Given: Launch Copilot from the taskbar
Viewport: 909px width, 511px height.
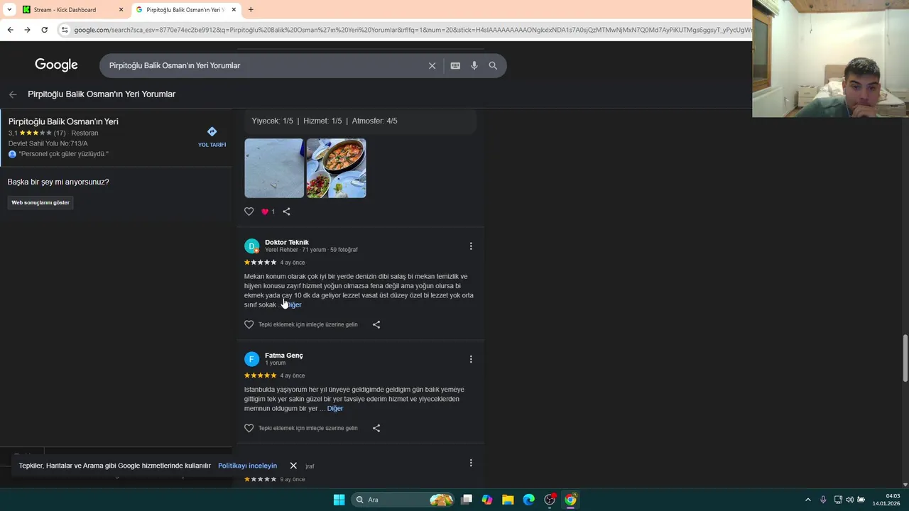Looking at the screenshot, I should (487, 500).
